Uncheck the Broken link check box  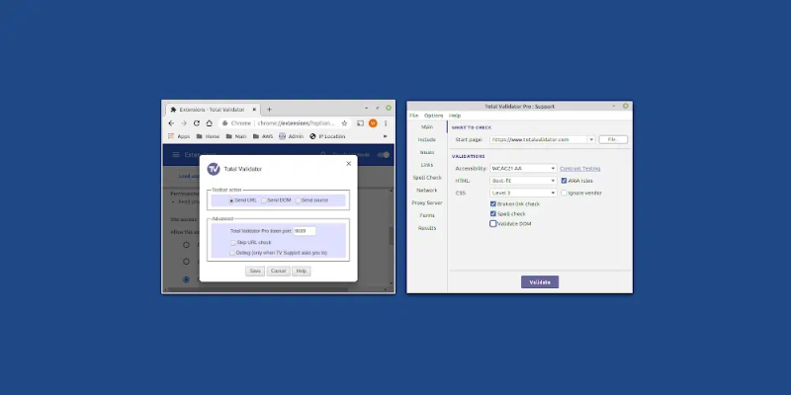(492, 204)
